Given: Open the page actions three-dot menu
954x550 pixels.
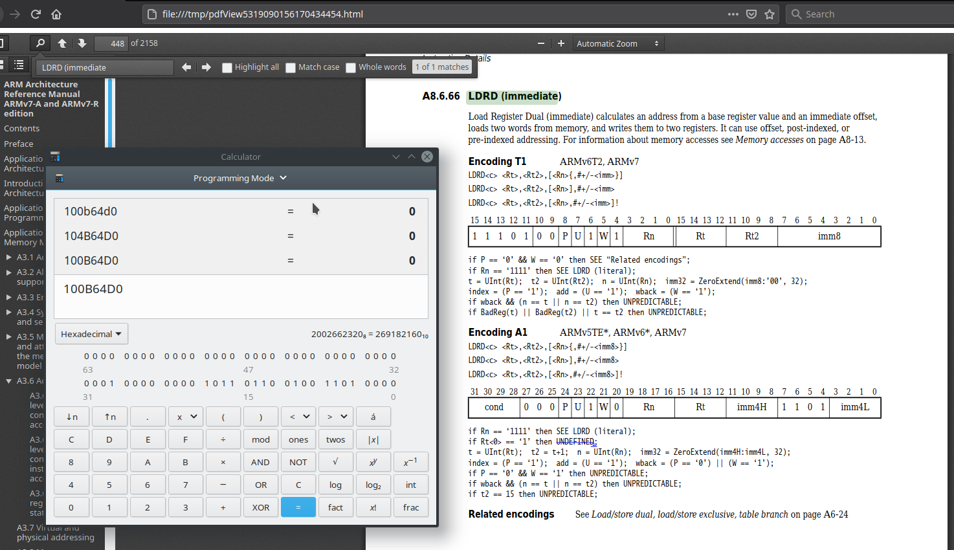Looking at the screenshot, I should click(733, 14).
